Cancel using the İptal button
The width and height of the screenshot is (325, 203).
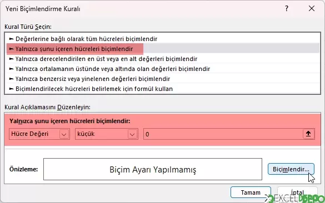(297, 192)
